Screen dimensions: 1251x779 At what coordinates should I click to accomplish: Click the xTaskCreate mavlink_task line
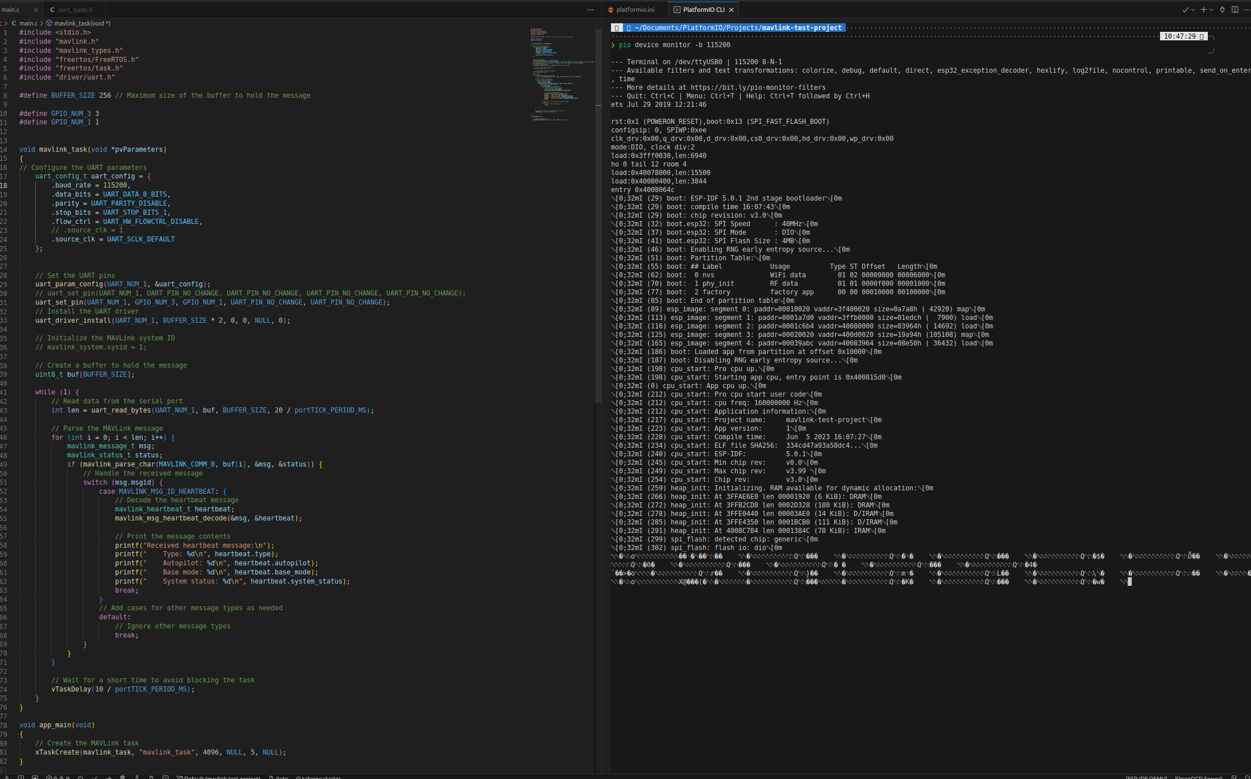[161, 752]
